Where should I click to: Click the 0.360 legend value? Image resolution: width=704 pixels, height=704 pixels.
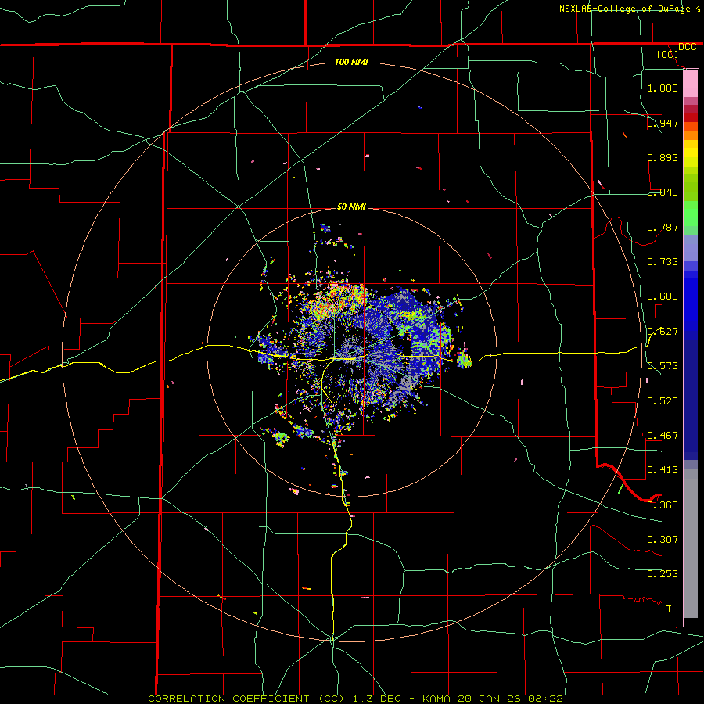point(663,505)
